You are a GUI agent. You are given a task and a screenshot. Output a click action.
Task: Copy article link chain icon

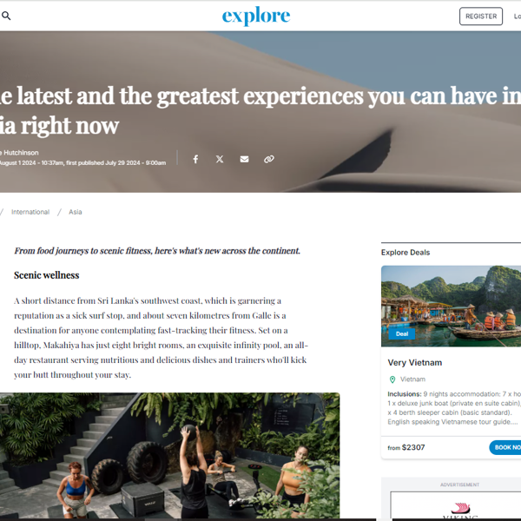point(269,159)
